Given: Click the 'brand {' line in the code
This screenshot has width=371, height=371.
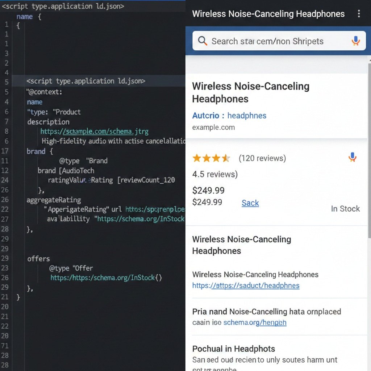Looking at the screenshot, I should pos(40,151).
